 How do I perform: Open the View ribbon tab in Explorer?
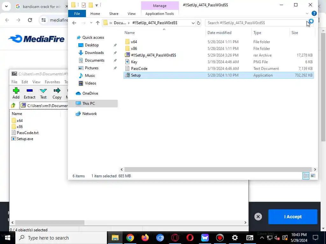coord(131,13)
